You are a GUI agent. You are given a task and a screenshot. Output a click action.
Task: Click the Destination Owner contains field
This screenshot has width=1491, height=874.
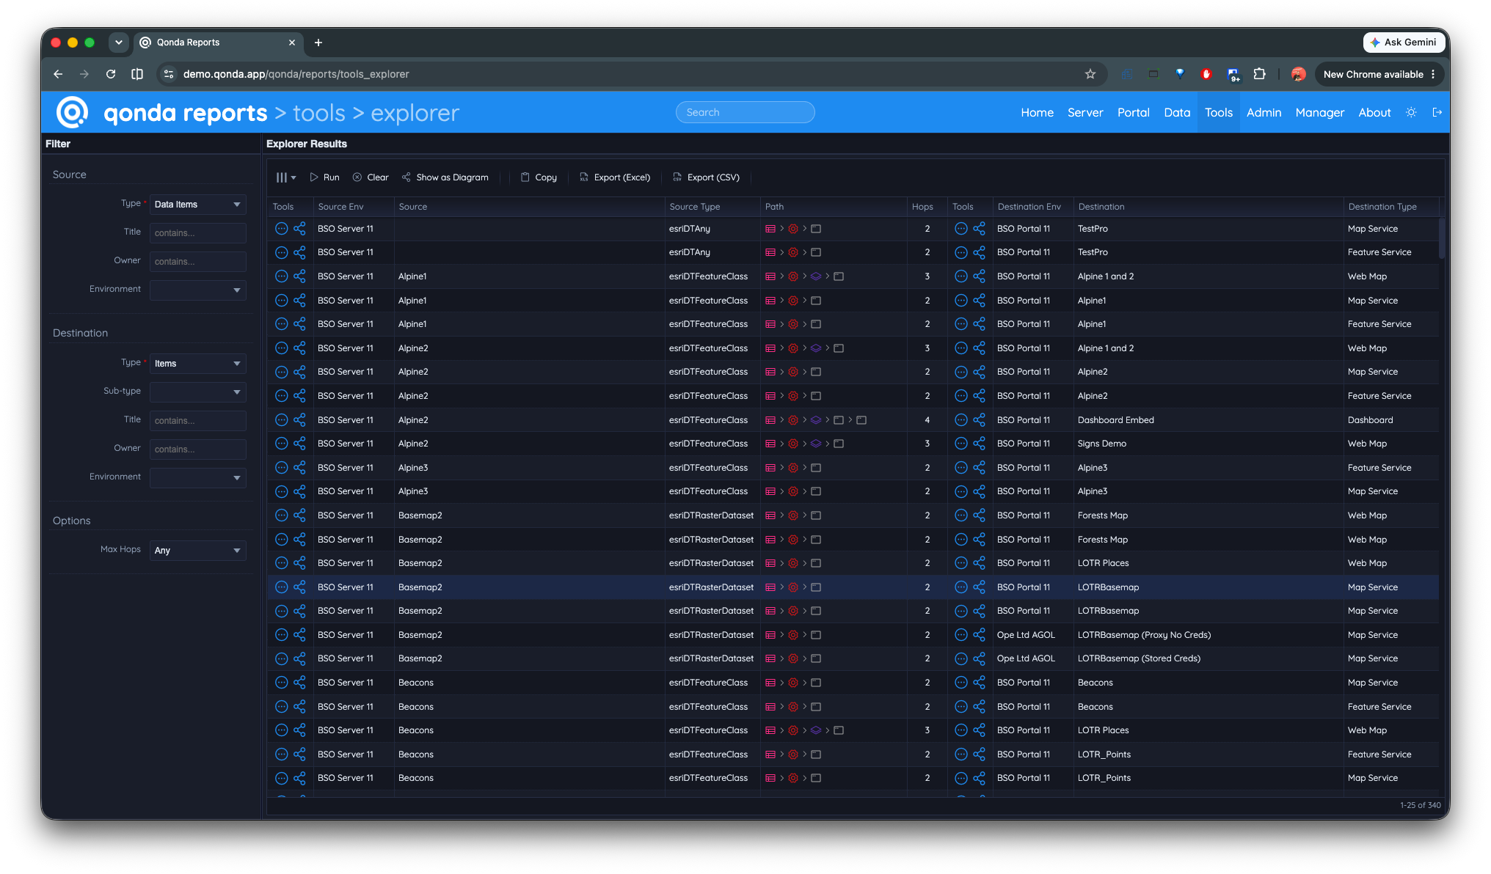[x=197, y=449]
